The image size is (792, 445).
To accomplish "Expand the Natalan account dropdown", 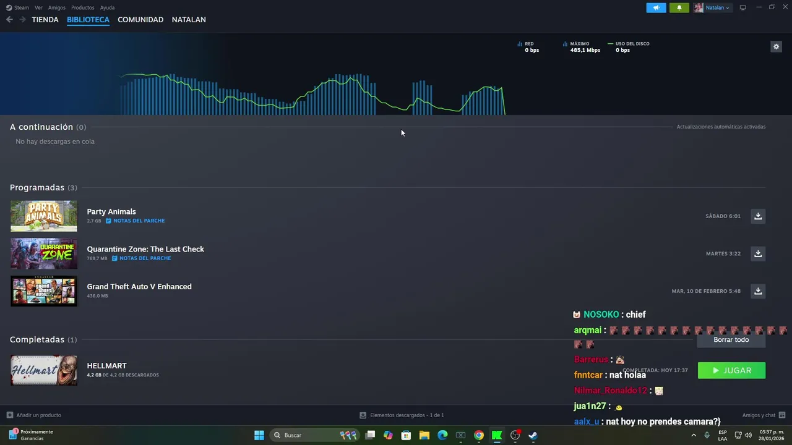I will coord(718,7).
